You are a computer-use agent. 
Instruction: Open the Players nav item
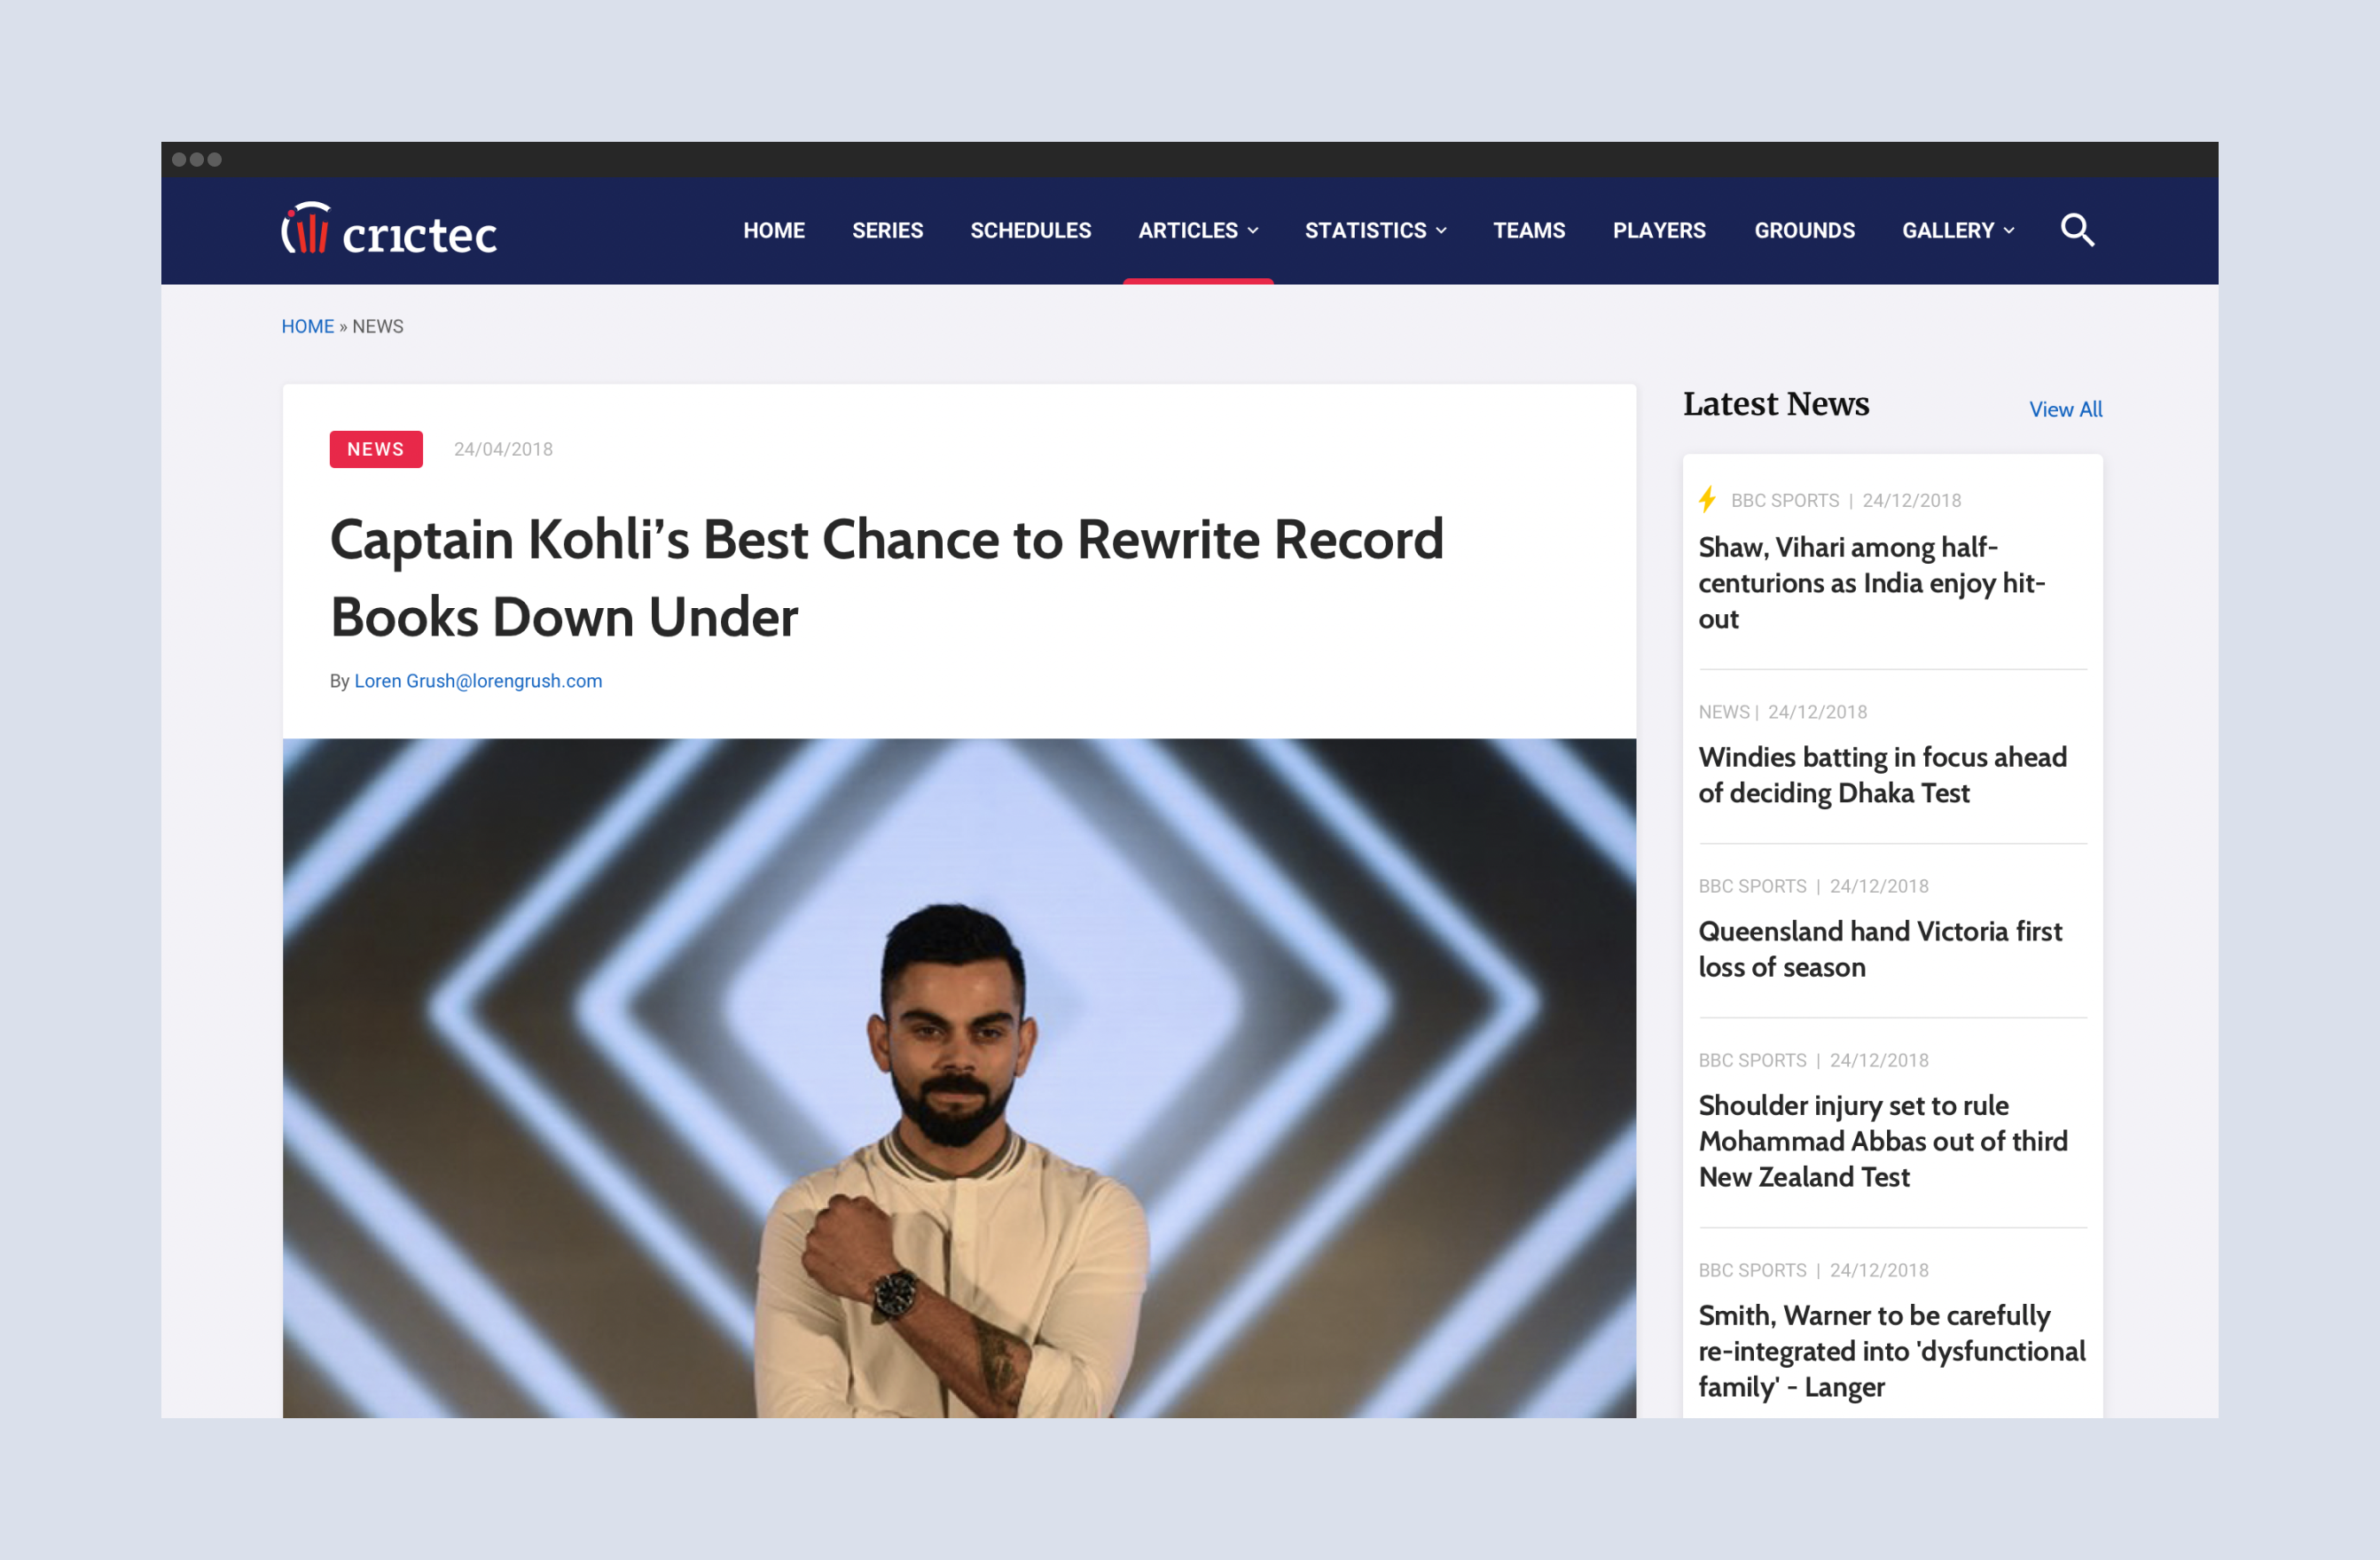1659,230
